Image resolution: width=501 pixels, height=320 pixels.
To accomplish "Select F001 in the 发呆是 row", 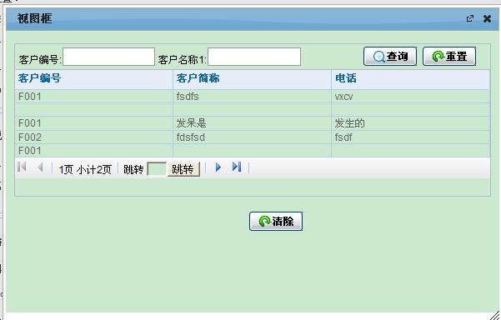I will coord(93,123).
